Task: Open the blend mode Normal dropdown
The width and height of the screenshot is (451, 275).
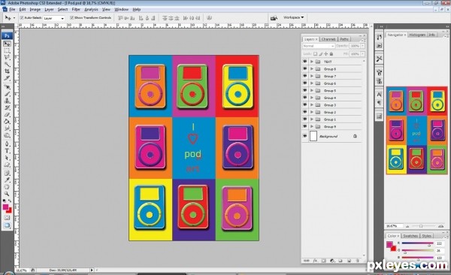Action: (x=319, y=46)
